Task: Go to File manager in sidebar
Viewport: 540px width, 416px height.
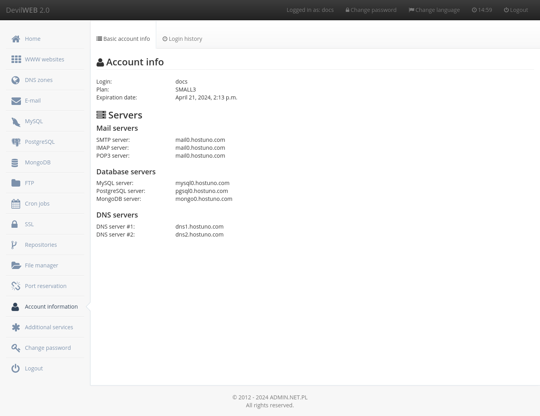Action: (x=41, y=265)
